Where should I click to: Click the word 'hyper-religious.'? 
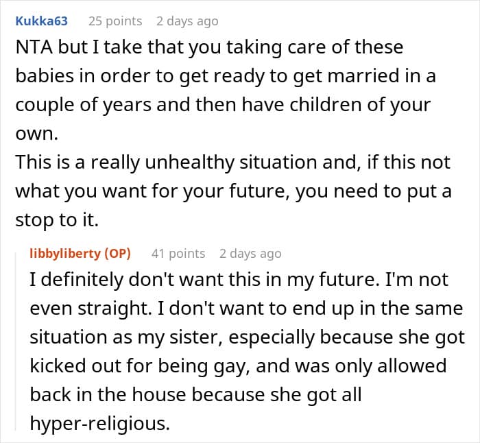click(100, 424)
